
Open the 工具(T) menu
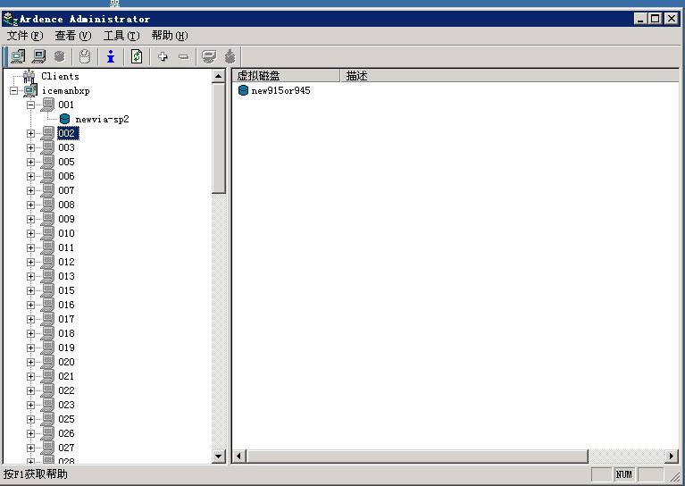pyautogui.click(x=121, y=36)
